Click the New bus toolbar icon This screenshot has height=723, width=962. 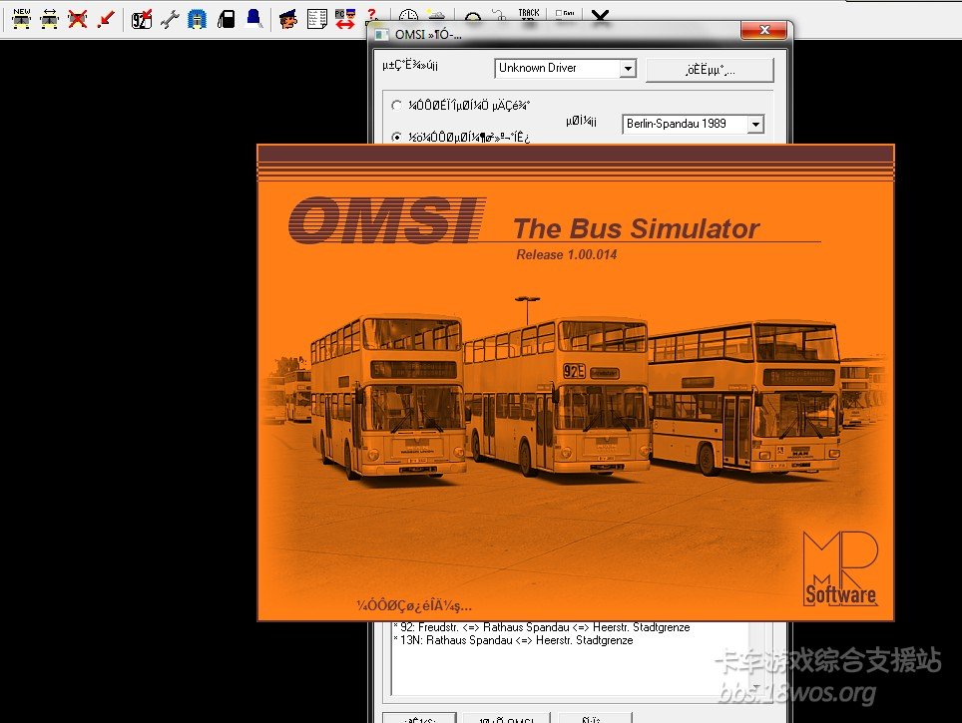point(21,17)
